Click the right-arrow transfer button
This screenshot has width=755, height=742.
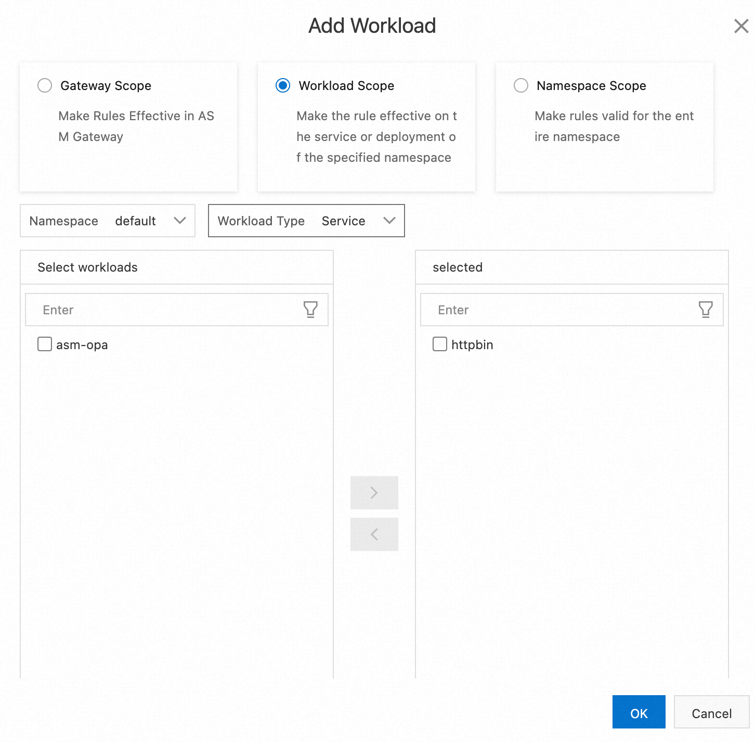tap(374, 493)
